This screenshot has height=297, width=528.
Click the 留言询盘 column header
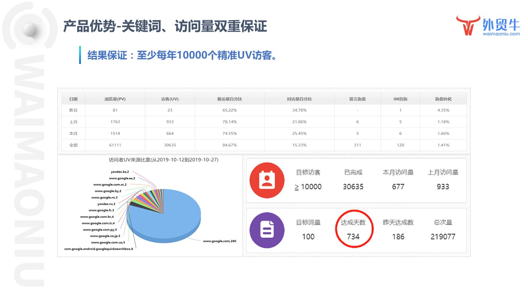tap(357, 99)
